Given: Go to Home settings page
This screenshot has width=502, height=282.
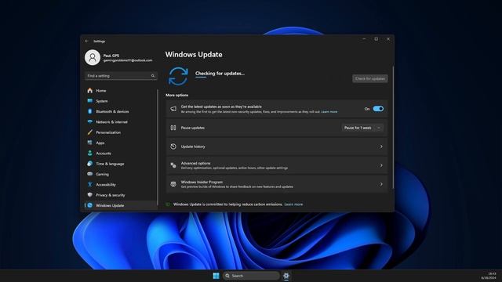Looking at the screenshot, I should [121, 91].
